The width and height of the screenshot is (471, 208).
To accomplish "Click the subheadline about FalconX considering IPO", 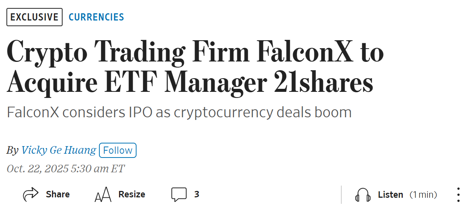I will click(179, 112).
